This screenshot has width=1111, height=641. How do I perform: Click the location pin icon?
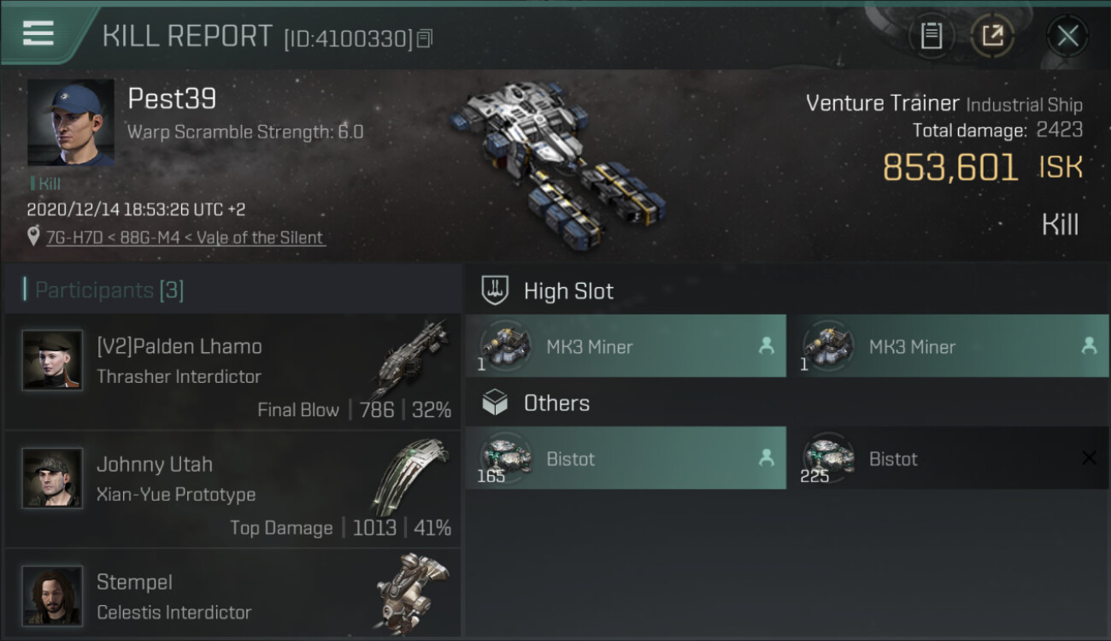[33, 236]
